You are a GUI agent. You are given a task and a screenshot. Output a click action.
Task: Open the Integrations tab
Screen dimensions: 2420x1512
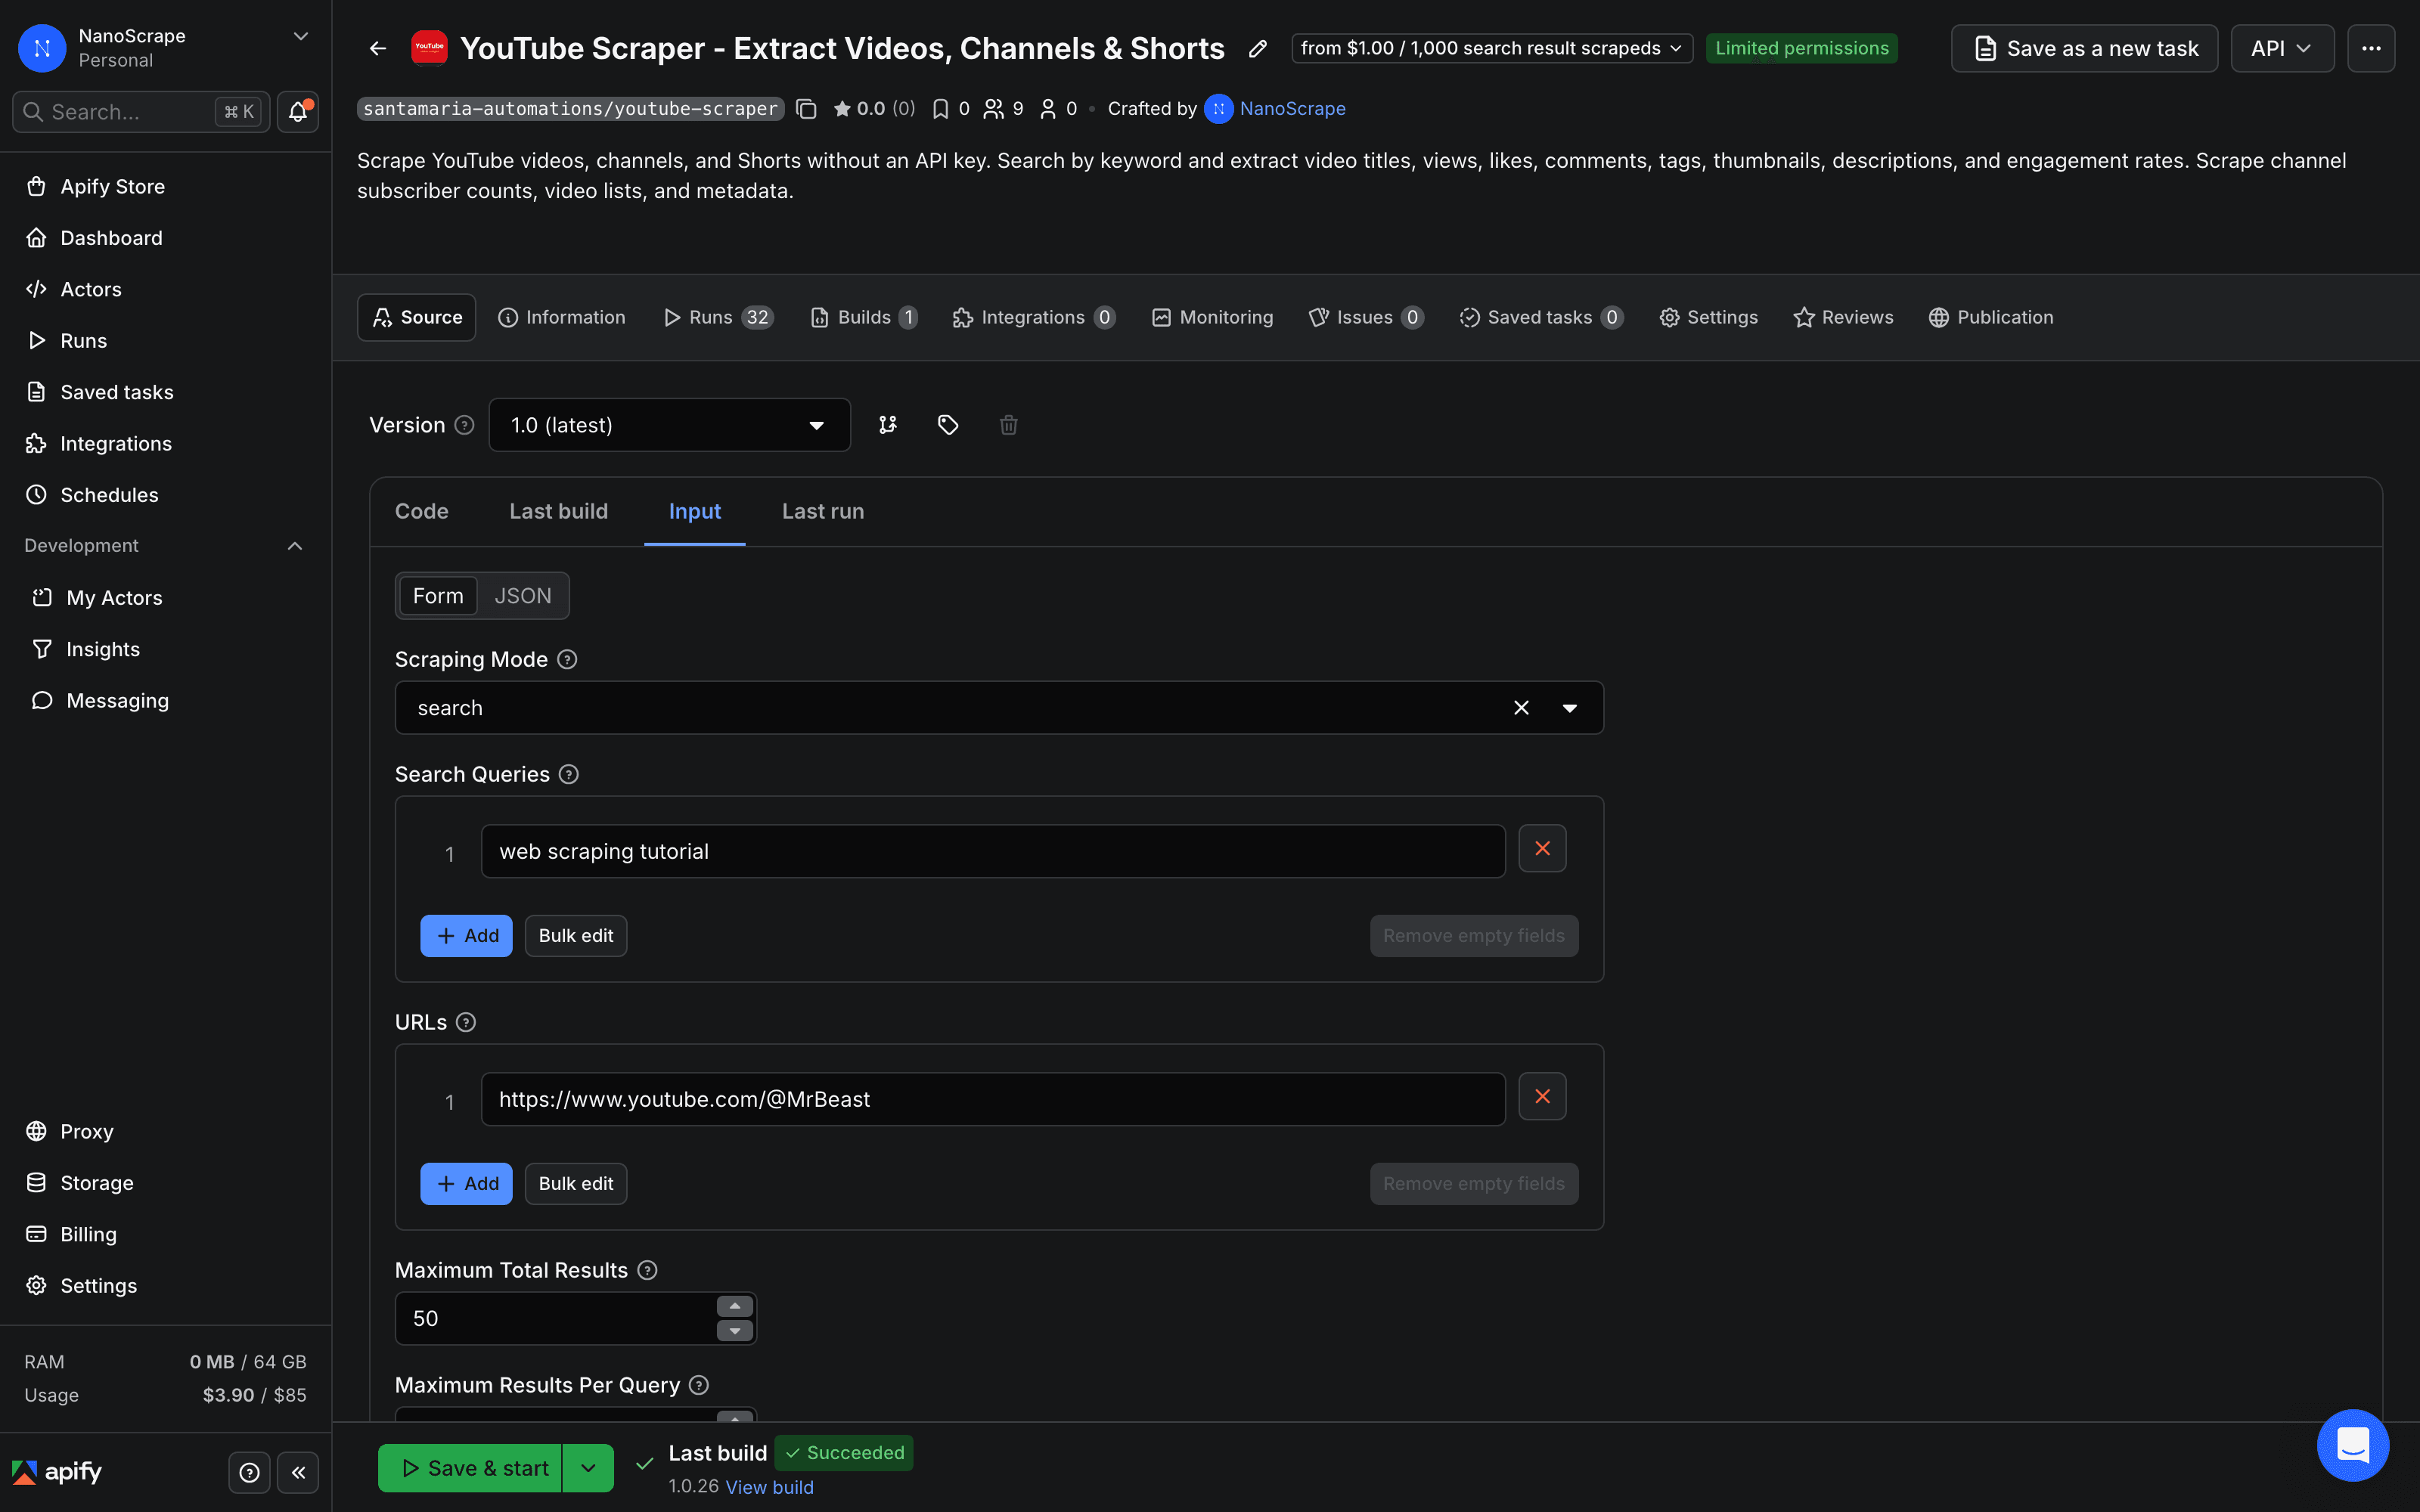(x=1034, y=317)
